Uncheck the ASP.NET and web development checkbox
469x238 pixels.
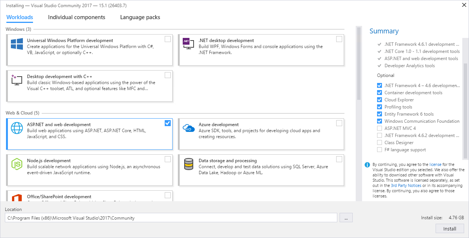168,123
